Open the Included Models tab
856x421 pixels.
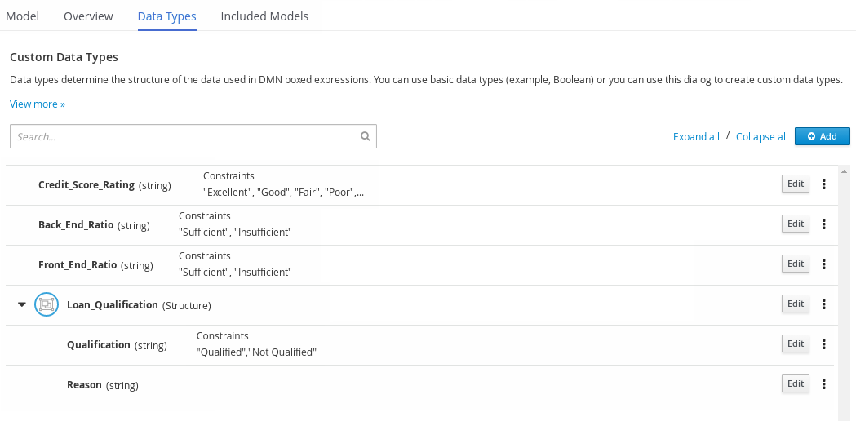[x=264, y=16]
